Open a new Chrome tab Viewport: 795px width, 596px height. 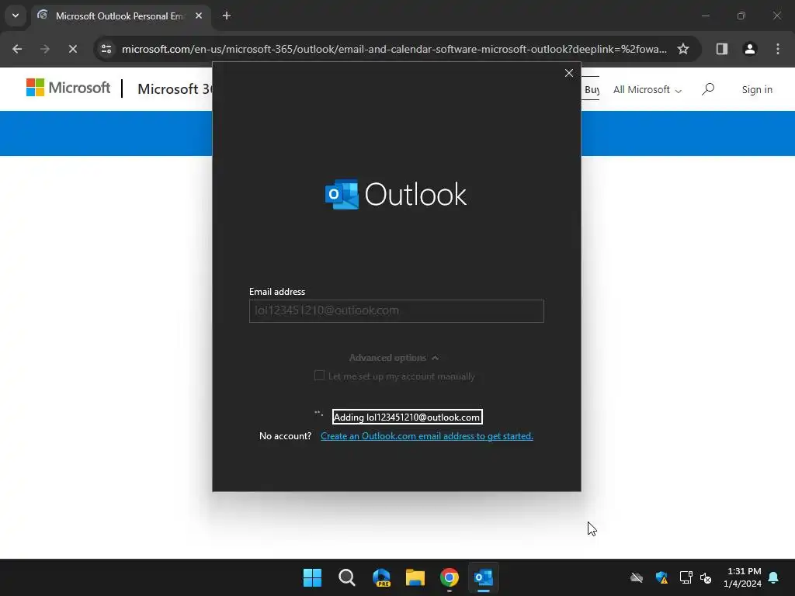pos(227,16)
